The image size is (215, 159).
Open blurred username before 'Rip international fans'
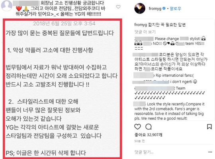click(144, 76)
